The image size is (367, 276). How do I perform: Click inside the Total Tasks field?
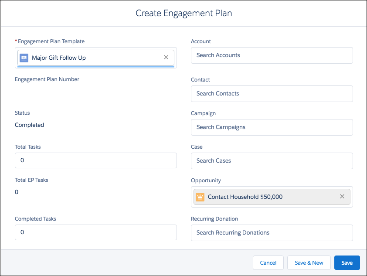click(x=95, y=160)
